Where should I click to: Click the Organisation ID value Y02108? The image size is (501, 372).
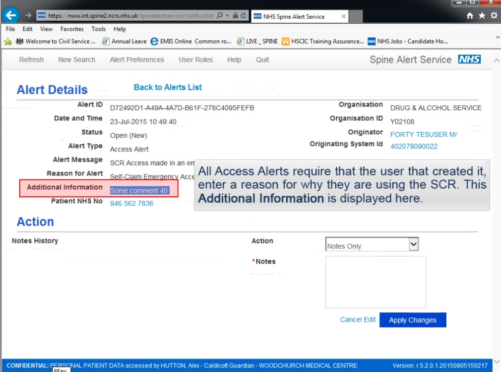point(402,122)
